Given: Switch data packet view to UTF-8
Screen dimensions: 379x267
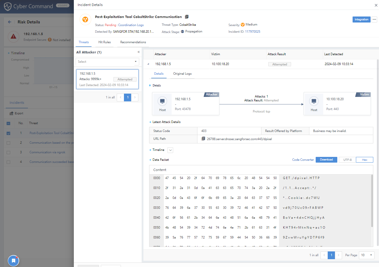Looking at the screenshot, I should click(x=347, y=160).
